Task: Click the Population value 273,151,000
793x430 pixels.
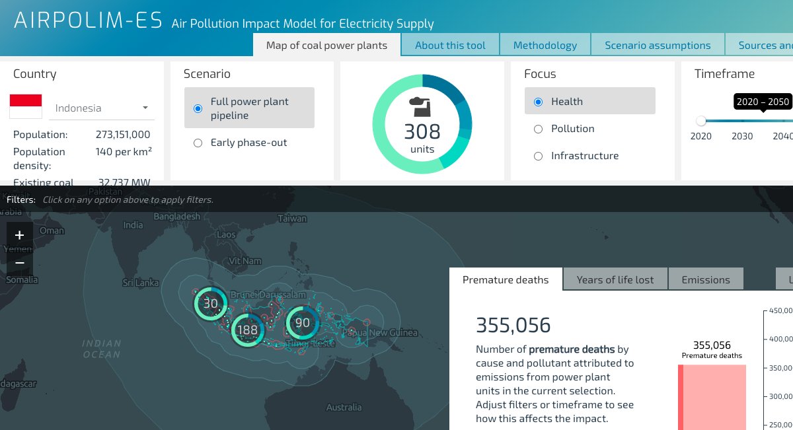Action: 123,135
